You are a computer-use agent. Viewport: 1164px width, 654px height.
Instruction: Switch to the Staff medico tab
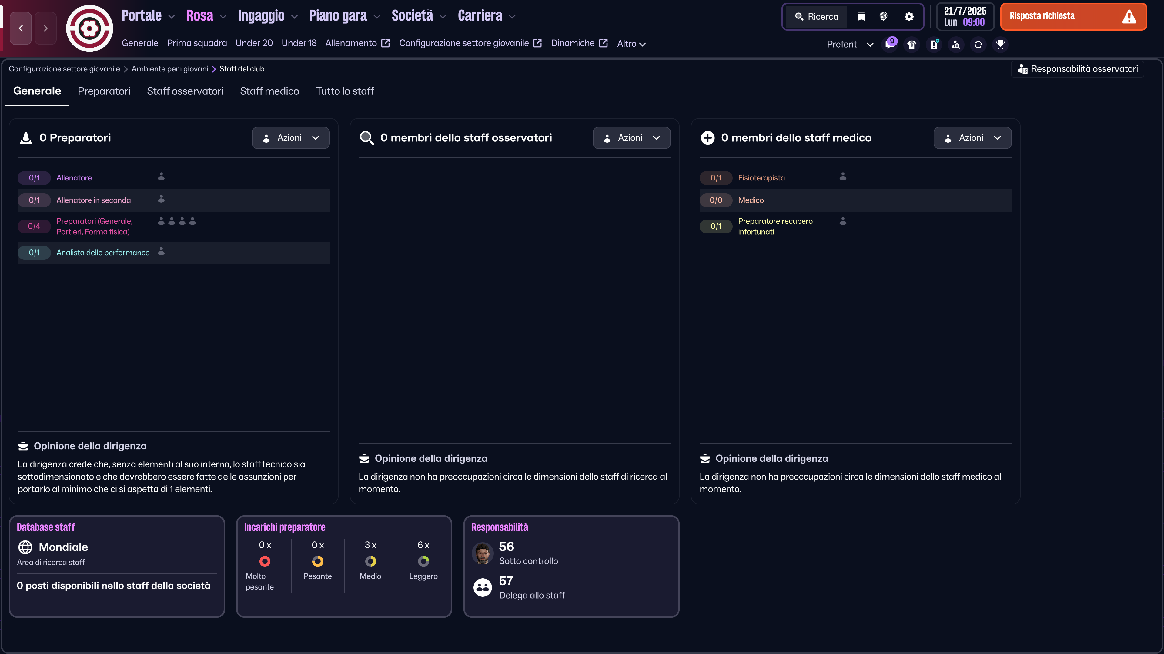(269, 91)
